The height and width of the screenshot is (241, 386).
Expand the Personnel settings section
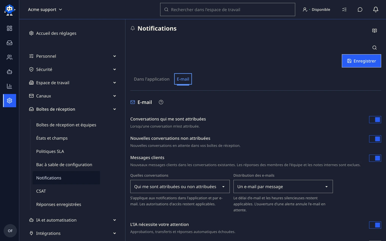(73, 56)
